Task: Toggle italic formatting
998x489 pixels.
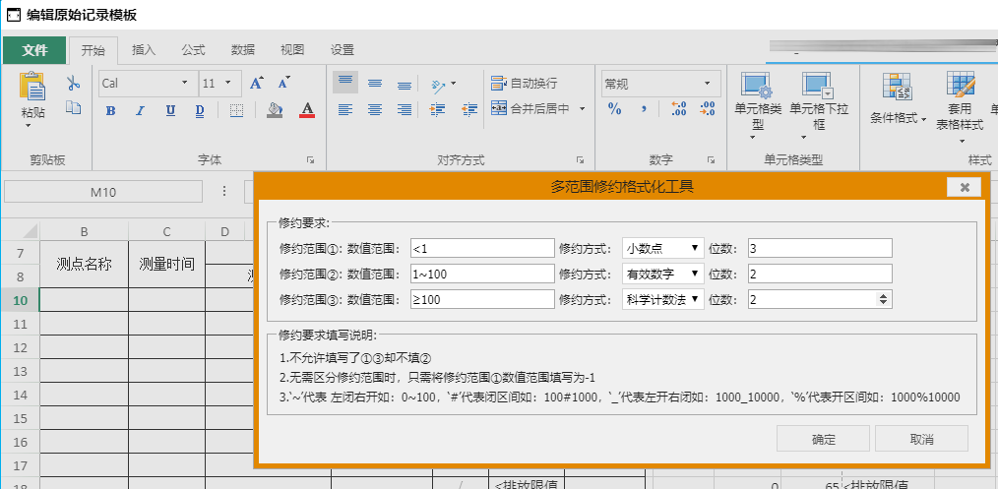Action: [141, 110]
